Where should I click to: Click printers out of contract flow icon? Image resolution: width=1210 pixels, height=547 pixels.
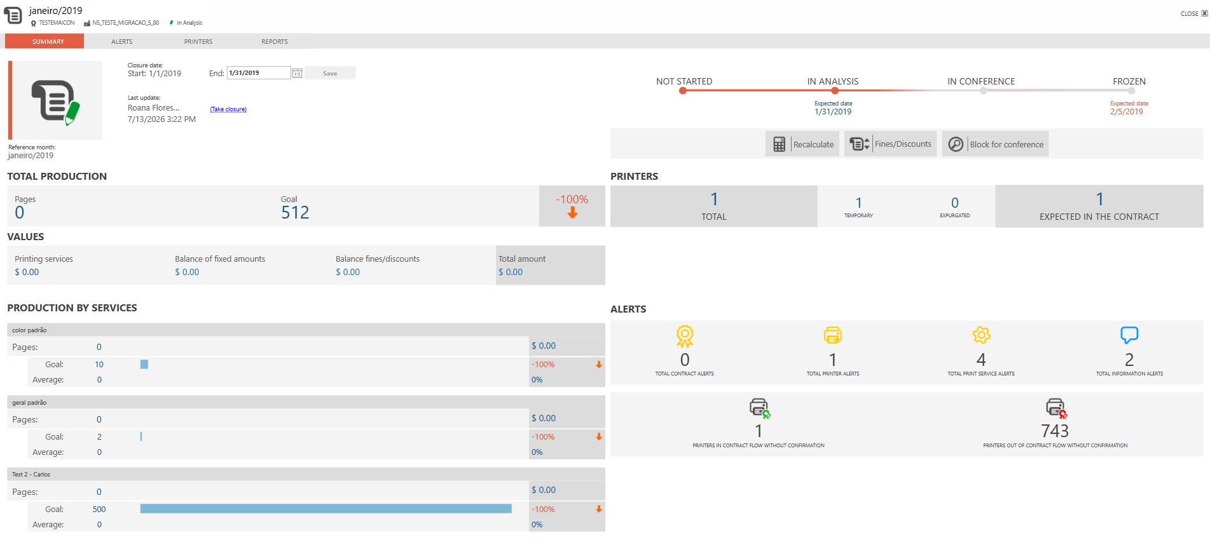tap(1055, 408)
